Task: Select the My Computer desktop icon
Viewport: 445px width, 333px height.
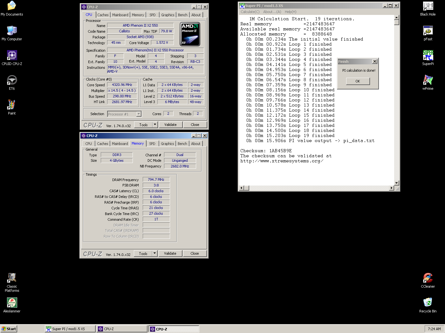Action: point(12,33)
